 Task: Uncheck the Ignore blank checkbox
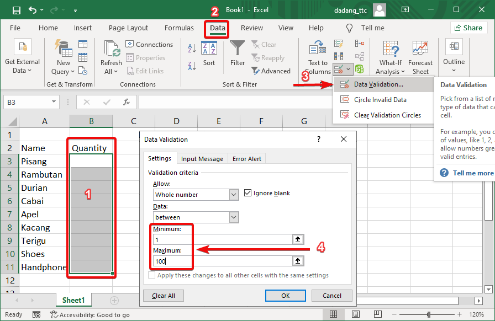[x=248, y=192]
